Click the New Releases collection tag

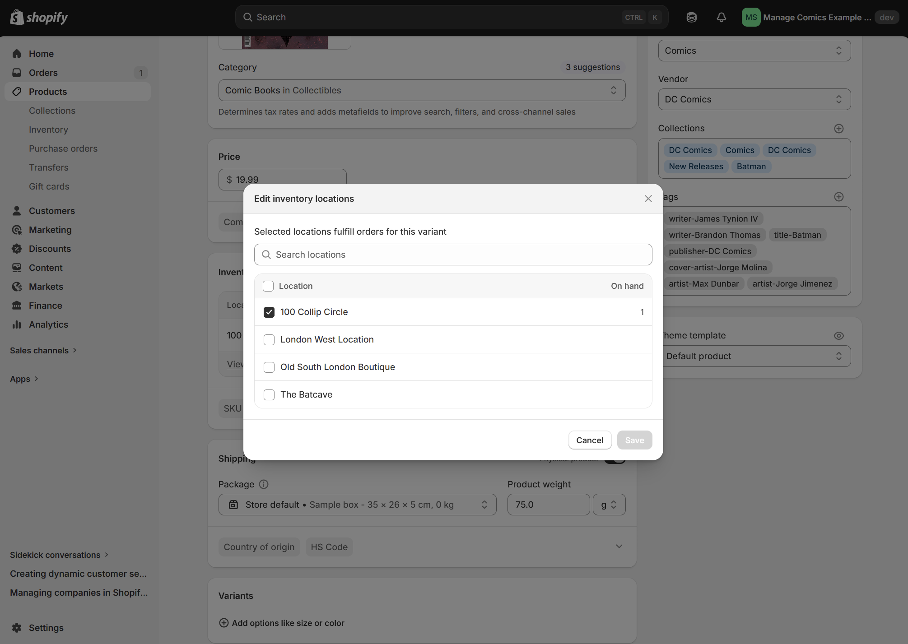[696, 167]
